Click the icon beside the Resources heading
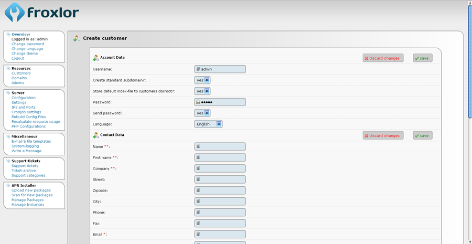Screen dimensions: 472x244 point(8,68)
